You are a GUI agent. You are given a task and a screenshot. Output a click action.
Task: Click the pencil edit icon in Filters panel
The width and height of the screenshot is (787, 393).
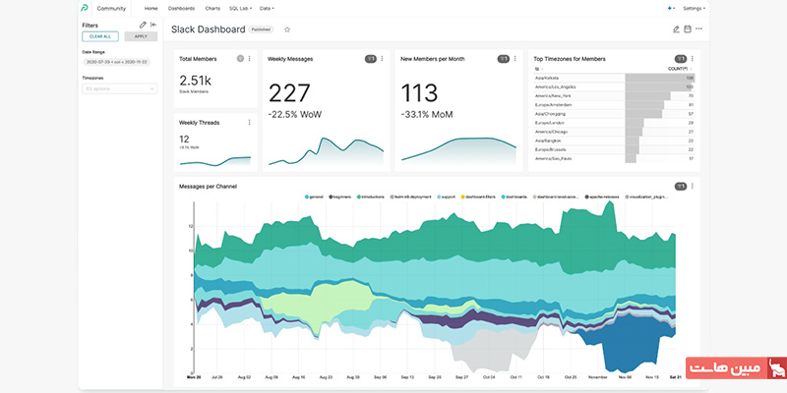coord(144,24)
